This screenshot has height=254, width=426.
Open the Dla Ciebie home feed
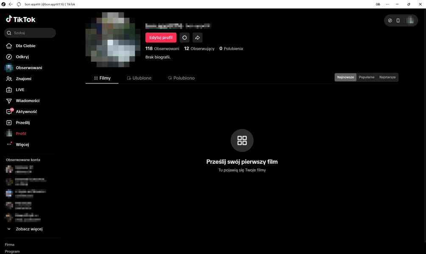pos(25,46)
